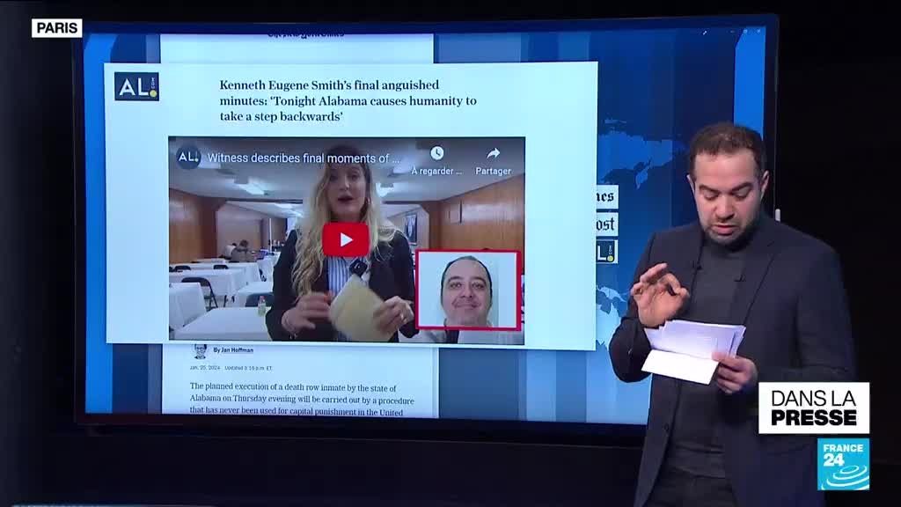Select the article date 'Jan. 25, 2024'
Image resolution: width=901 pixels, height=507 pixels.
(x=205, y=367)
